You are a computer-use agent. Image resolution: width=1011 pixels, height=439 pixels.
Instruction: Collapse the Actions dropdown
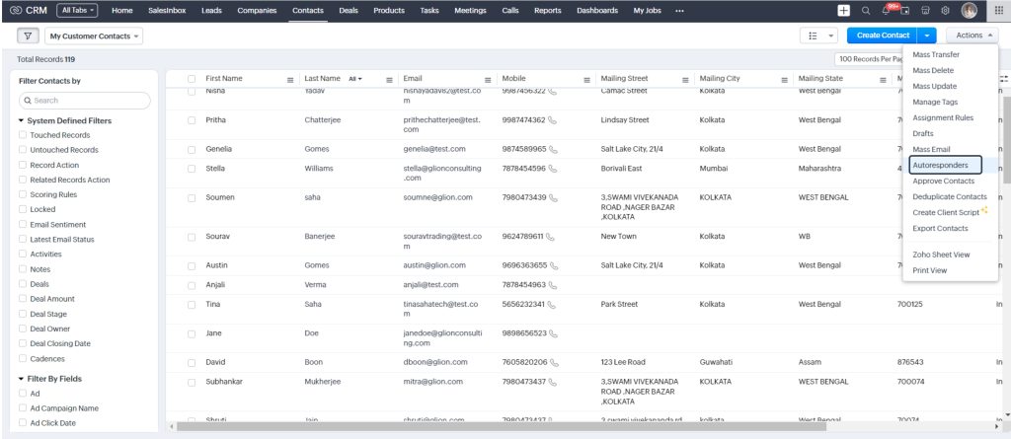click(972, 36)
